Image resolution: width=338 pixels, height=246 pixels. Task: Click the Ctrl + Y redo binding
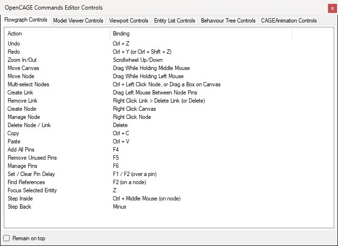click(x=142, y=52)
